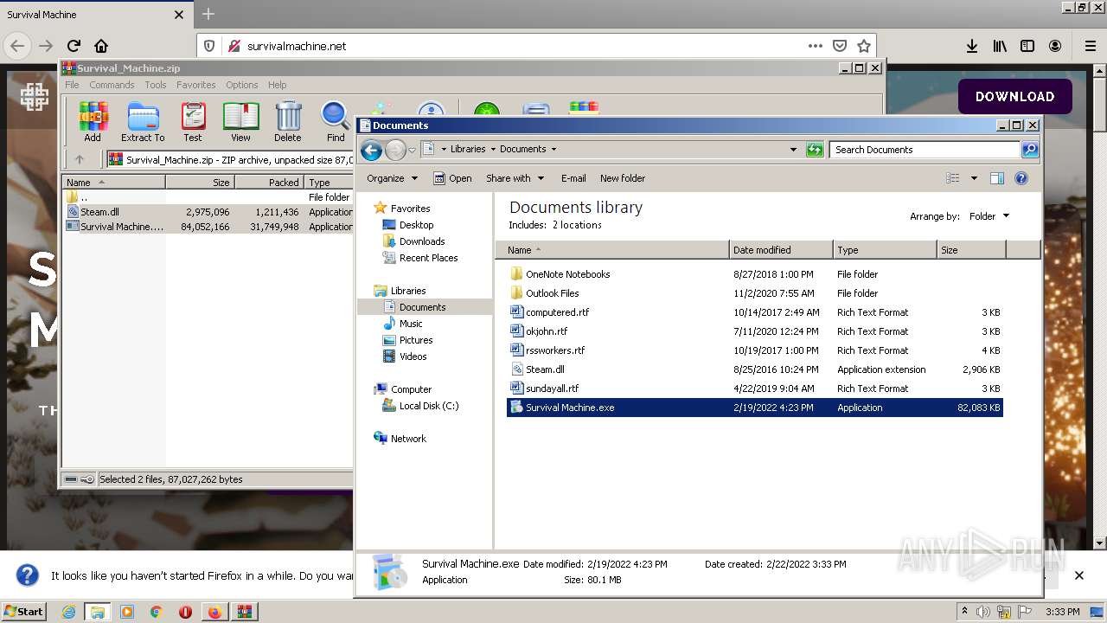This screenshot has height=623, width=1107.
Task: Toggle Firefox sidebar icon
Action: tap(1027, 46)
